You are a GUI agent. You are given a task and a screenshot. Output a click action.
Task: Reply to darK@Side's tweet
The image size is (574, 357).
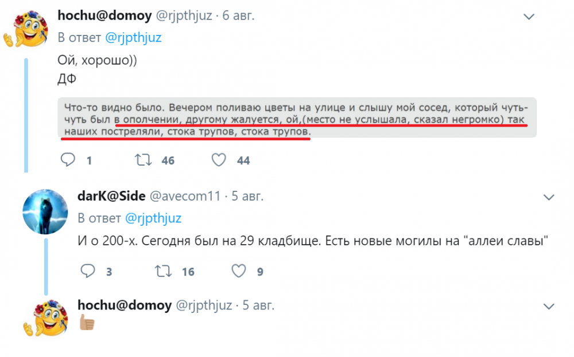88,271
